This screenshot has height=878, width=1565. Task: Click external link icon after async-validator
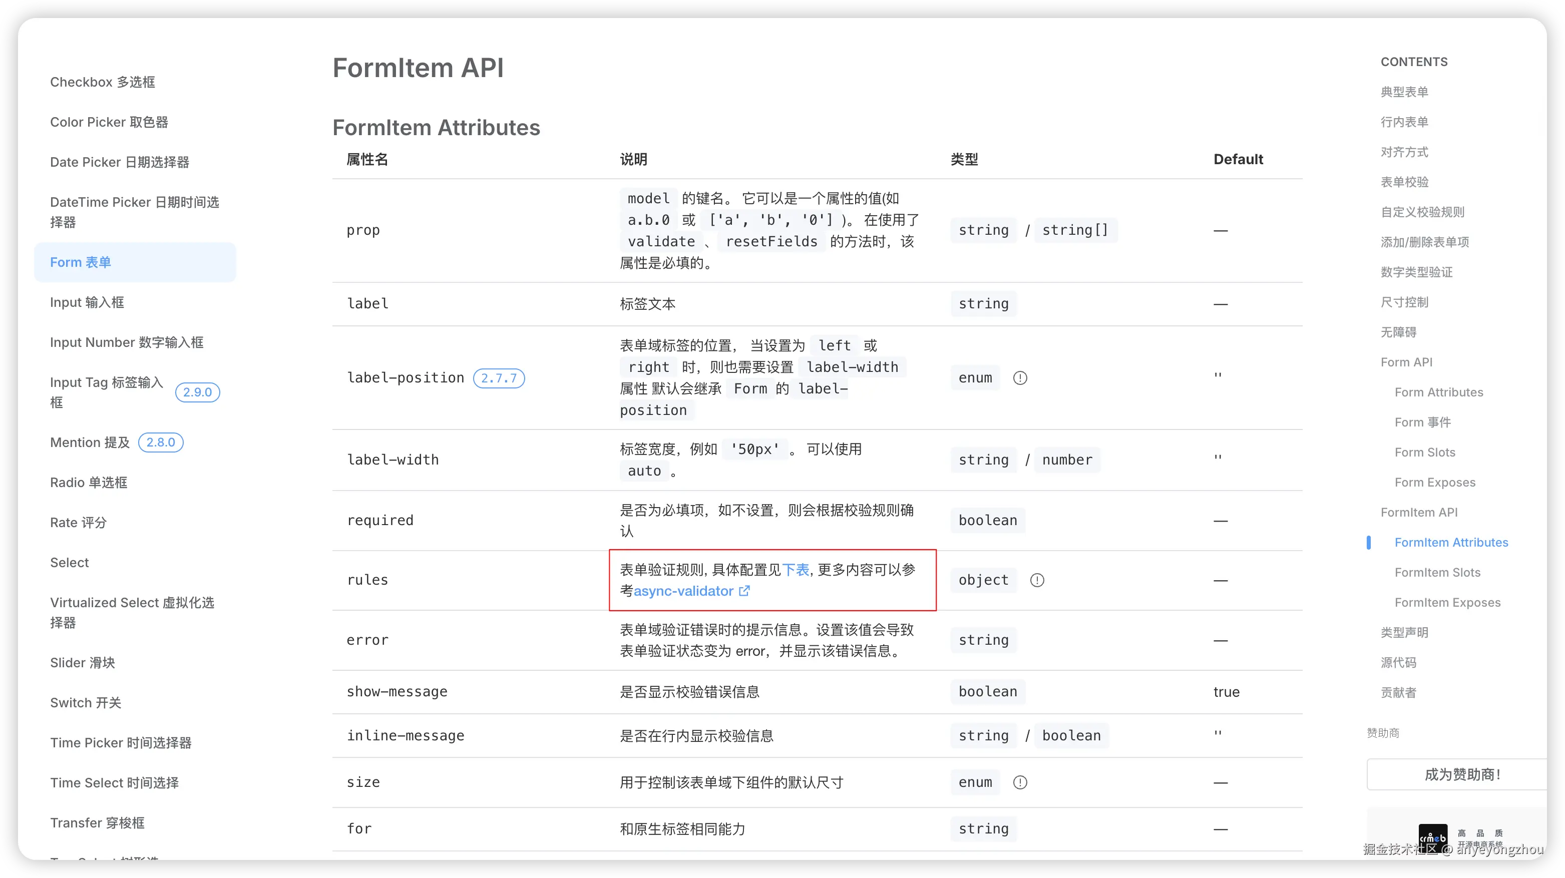coord(744,591)
